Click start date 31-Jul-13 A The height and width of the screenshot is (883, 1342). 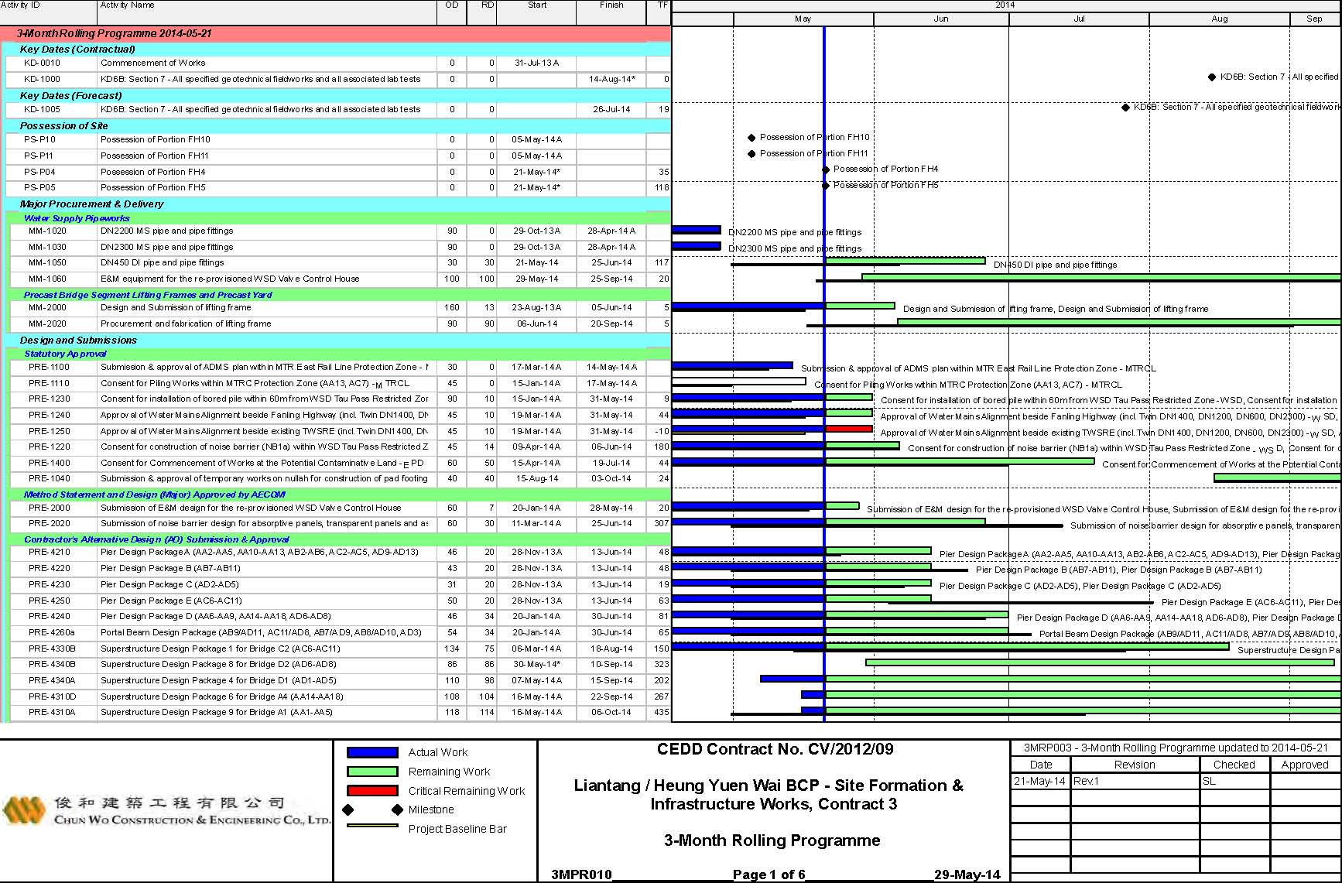[x=536, y=63]
